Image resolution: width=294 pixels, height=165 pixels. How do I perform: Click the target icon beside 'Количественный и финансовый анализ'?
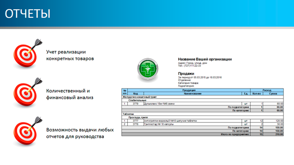pos(28,93)
